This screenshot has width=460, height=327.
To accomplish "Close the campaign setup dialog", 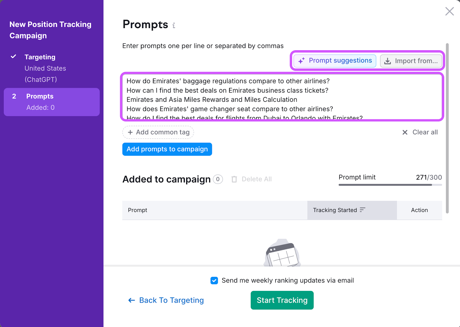I will click(449, 11).
